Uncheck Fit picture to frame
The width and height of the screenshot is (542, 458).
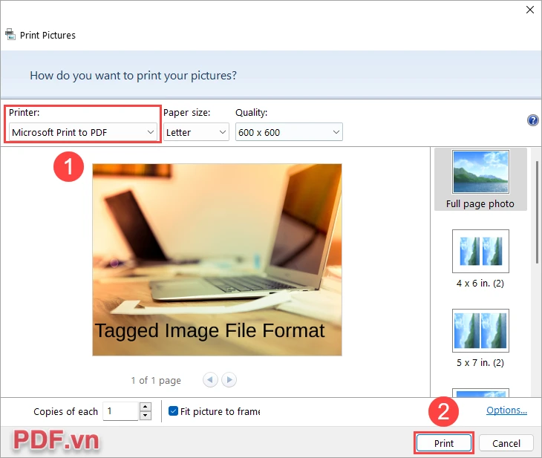(x=173, y=411)
